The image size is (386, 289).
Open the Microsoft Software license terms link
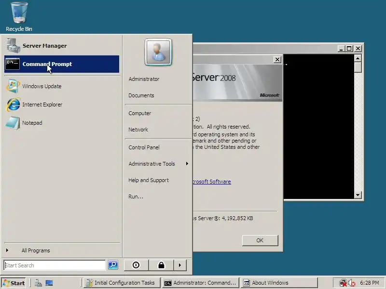pyautogui.click(x=212, y=182)
